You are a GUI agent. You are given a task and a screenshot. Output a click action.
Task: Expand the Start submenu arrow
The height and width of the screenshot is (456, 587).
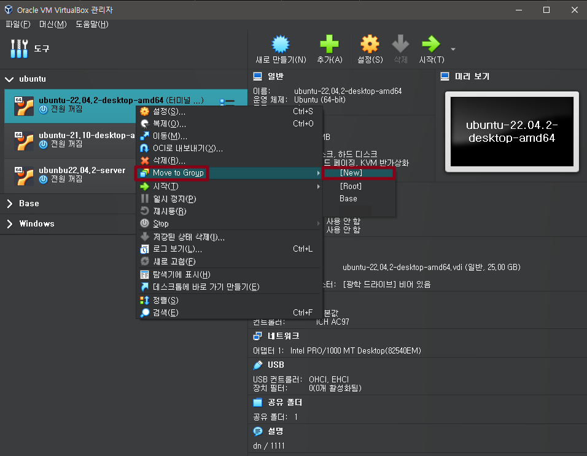(x=318, y=187)
